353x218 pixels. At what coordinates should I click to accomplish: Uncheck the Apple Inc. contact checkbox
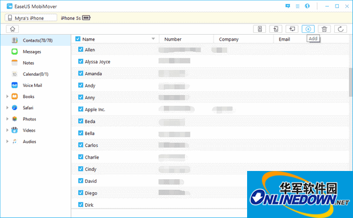pyautogui.click(x=81, y=109)
